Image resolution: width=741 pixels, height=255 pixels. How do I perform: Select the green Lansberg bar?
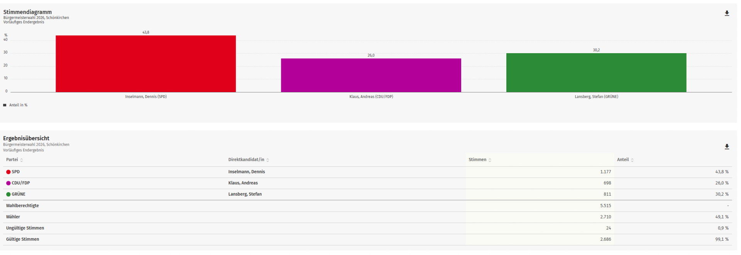click(x=596, y=73)
